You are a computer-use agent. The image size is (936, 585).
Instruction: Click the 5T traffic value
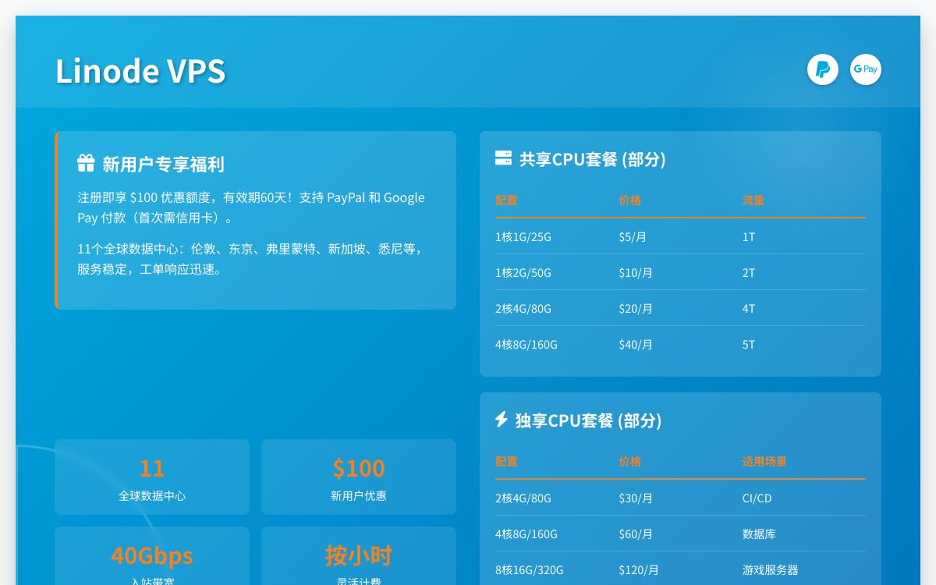tap(749, 344)
